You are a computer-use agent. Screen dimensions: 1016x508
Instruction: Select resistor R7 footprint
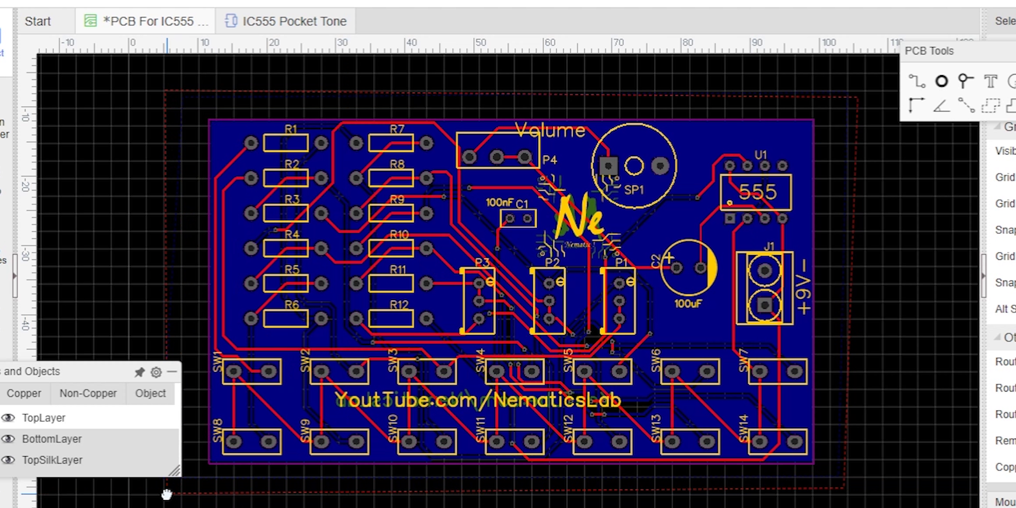click(391, 143)
